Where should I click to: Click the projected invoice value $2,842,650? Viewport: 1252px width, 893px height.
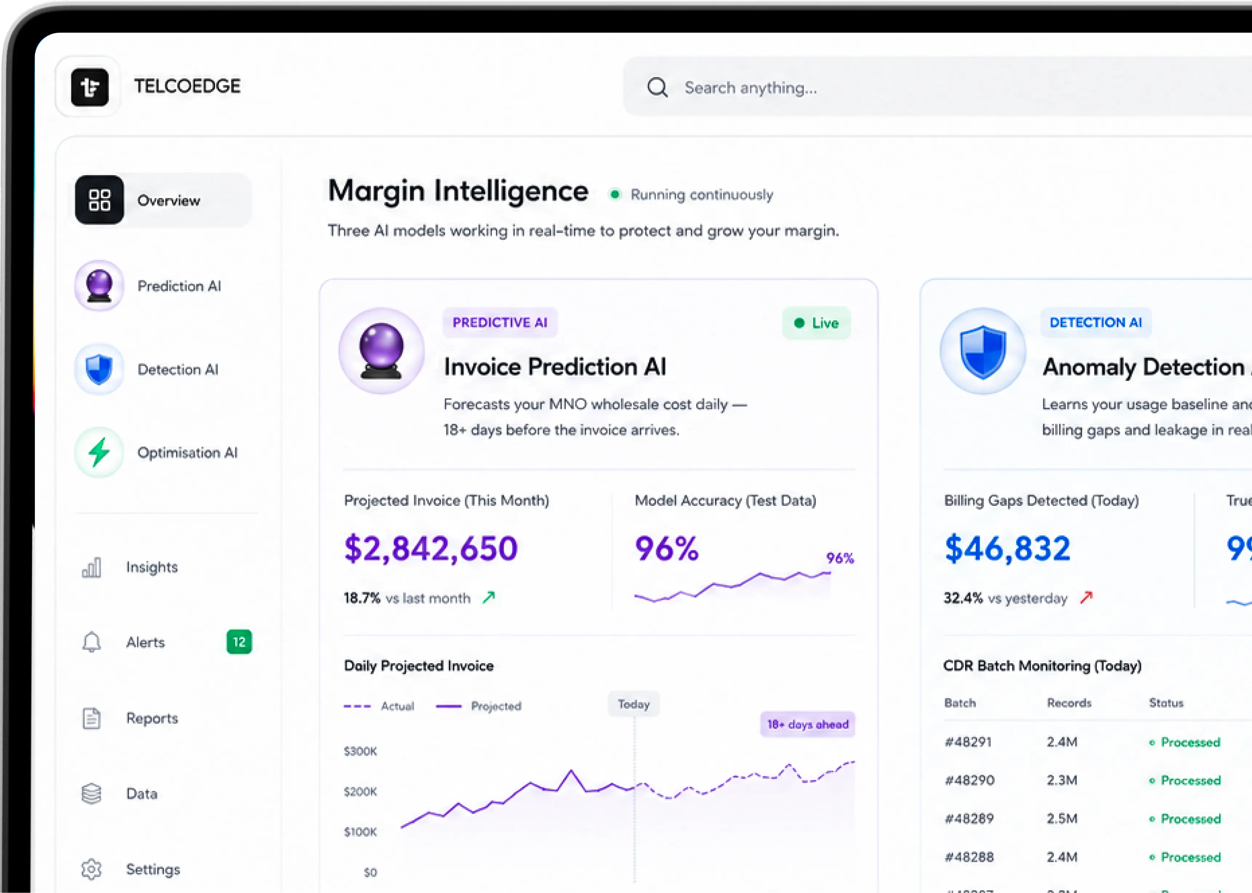[x=431, y=548]
